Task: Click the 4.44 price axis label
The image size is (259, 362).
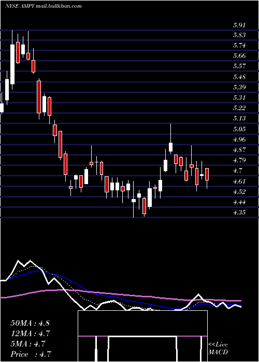Action: pyautogui.click(x=239, y=202)
